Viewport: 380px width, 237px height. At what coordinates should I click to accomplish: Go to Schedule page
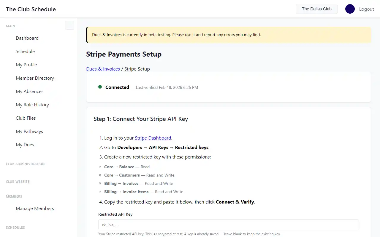pos(25,51)
